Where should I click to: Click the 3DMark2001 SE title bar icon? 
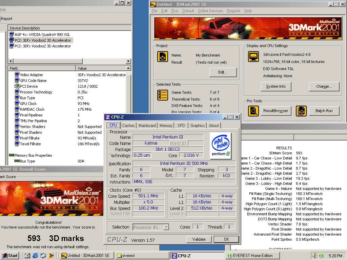point(153,4)
